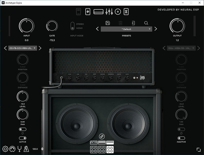
Task: Toggle left microphone phase switch above ACTIVE
Action: [22, 129]
